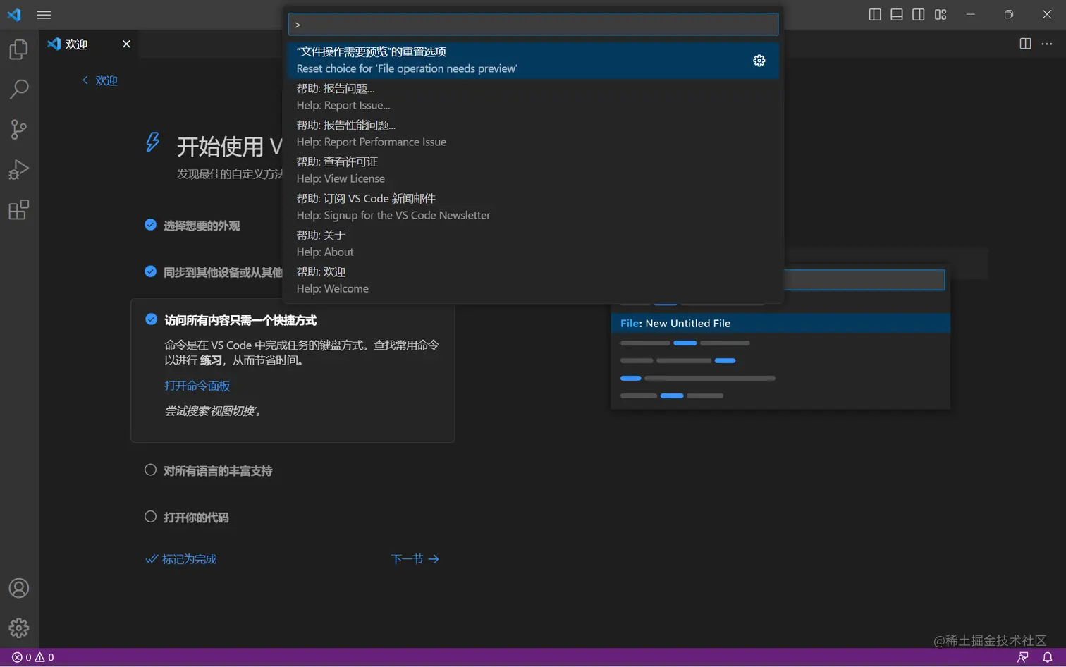Screen dimensions: 1066x667
Task: Choose Help: Welcome command
Action: pyautogui.click(x=533, y=280)
